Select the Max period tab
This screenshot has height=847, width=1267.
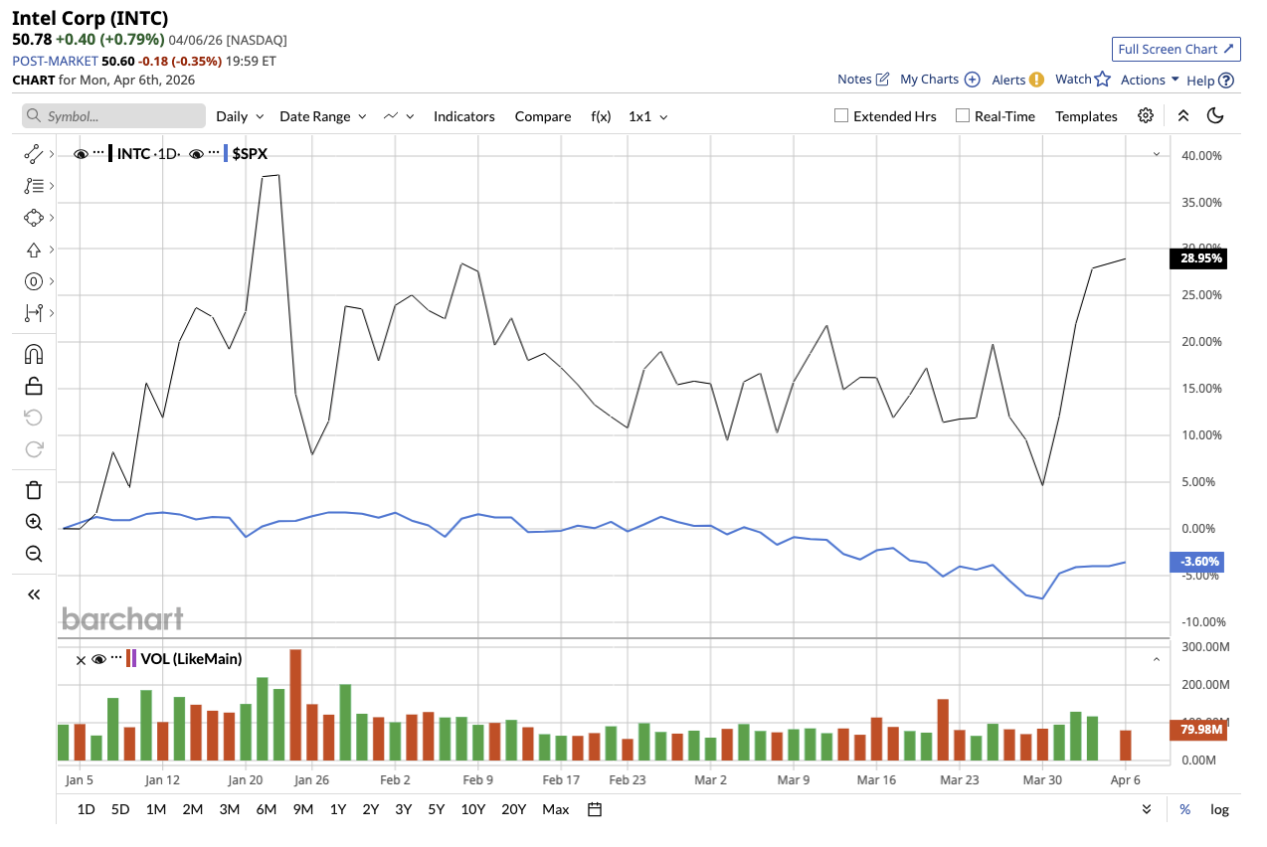click(x=556, y=809)
